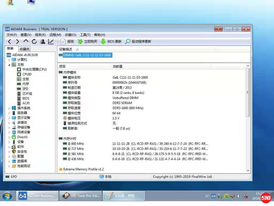Open the graph chart icon in toolbar
Image resolution: width=274 pixels, height=206 pixels.
[51, 42]
